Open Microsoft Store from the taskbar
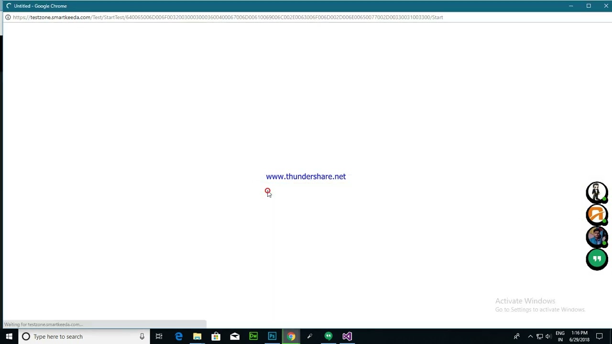 216,336
